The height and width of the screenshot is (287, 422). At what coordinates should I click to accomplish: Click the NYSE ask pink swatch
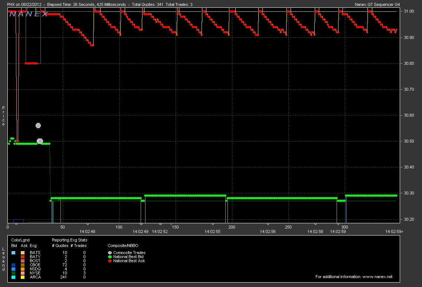(x=23, y=273)
